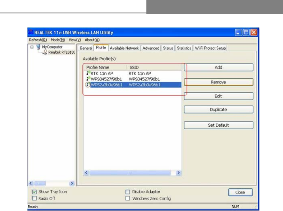Click the WPS04527f96b1 profile signal icon
283x211 pixels.
(x=88, y=79)
